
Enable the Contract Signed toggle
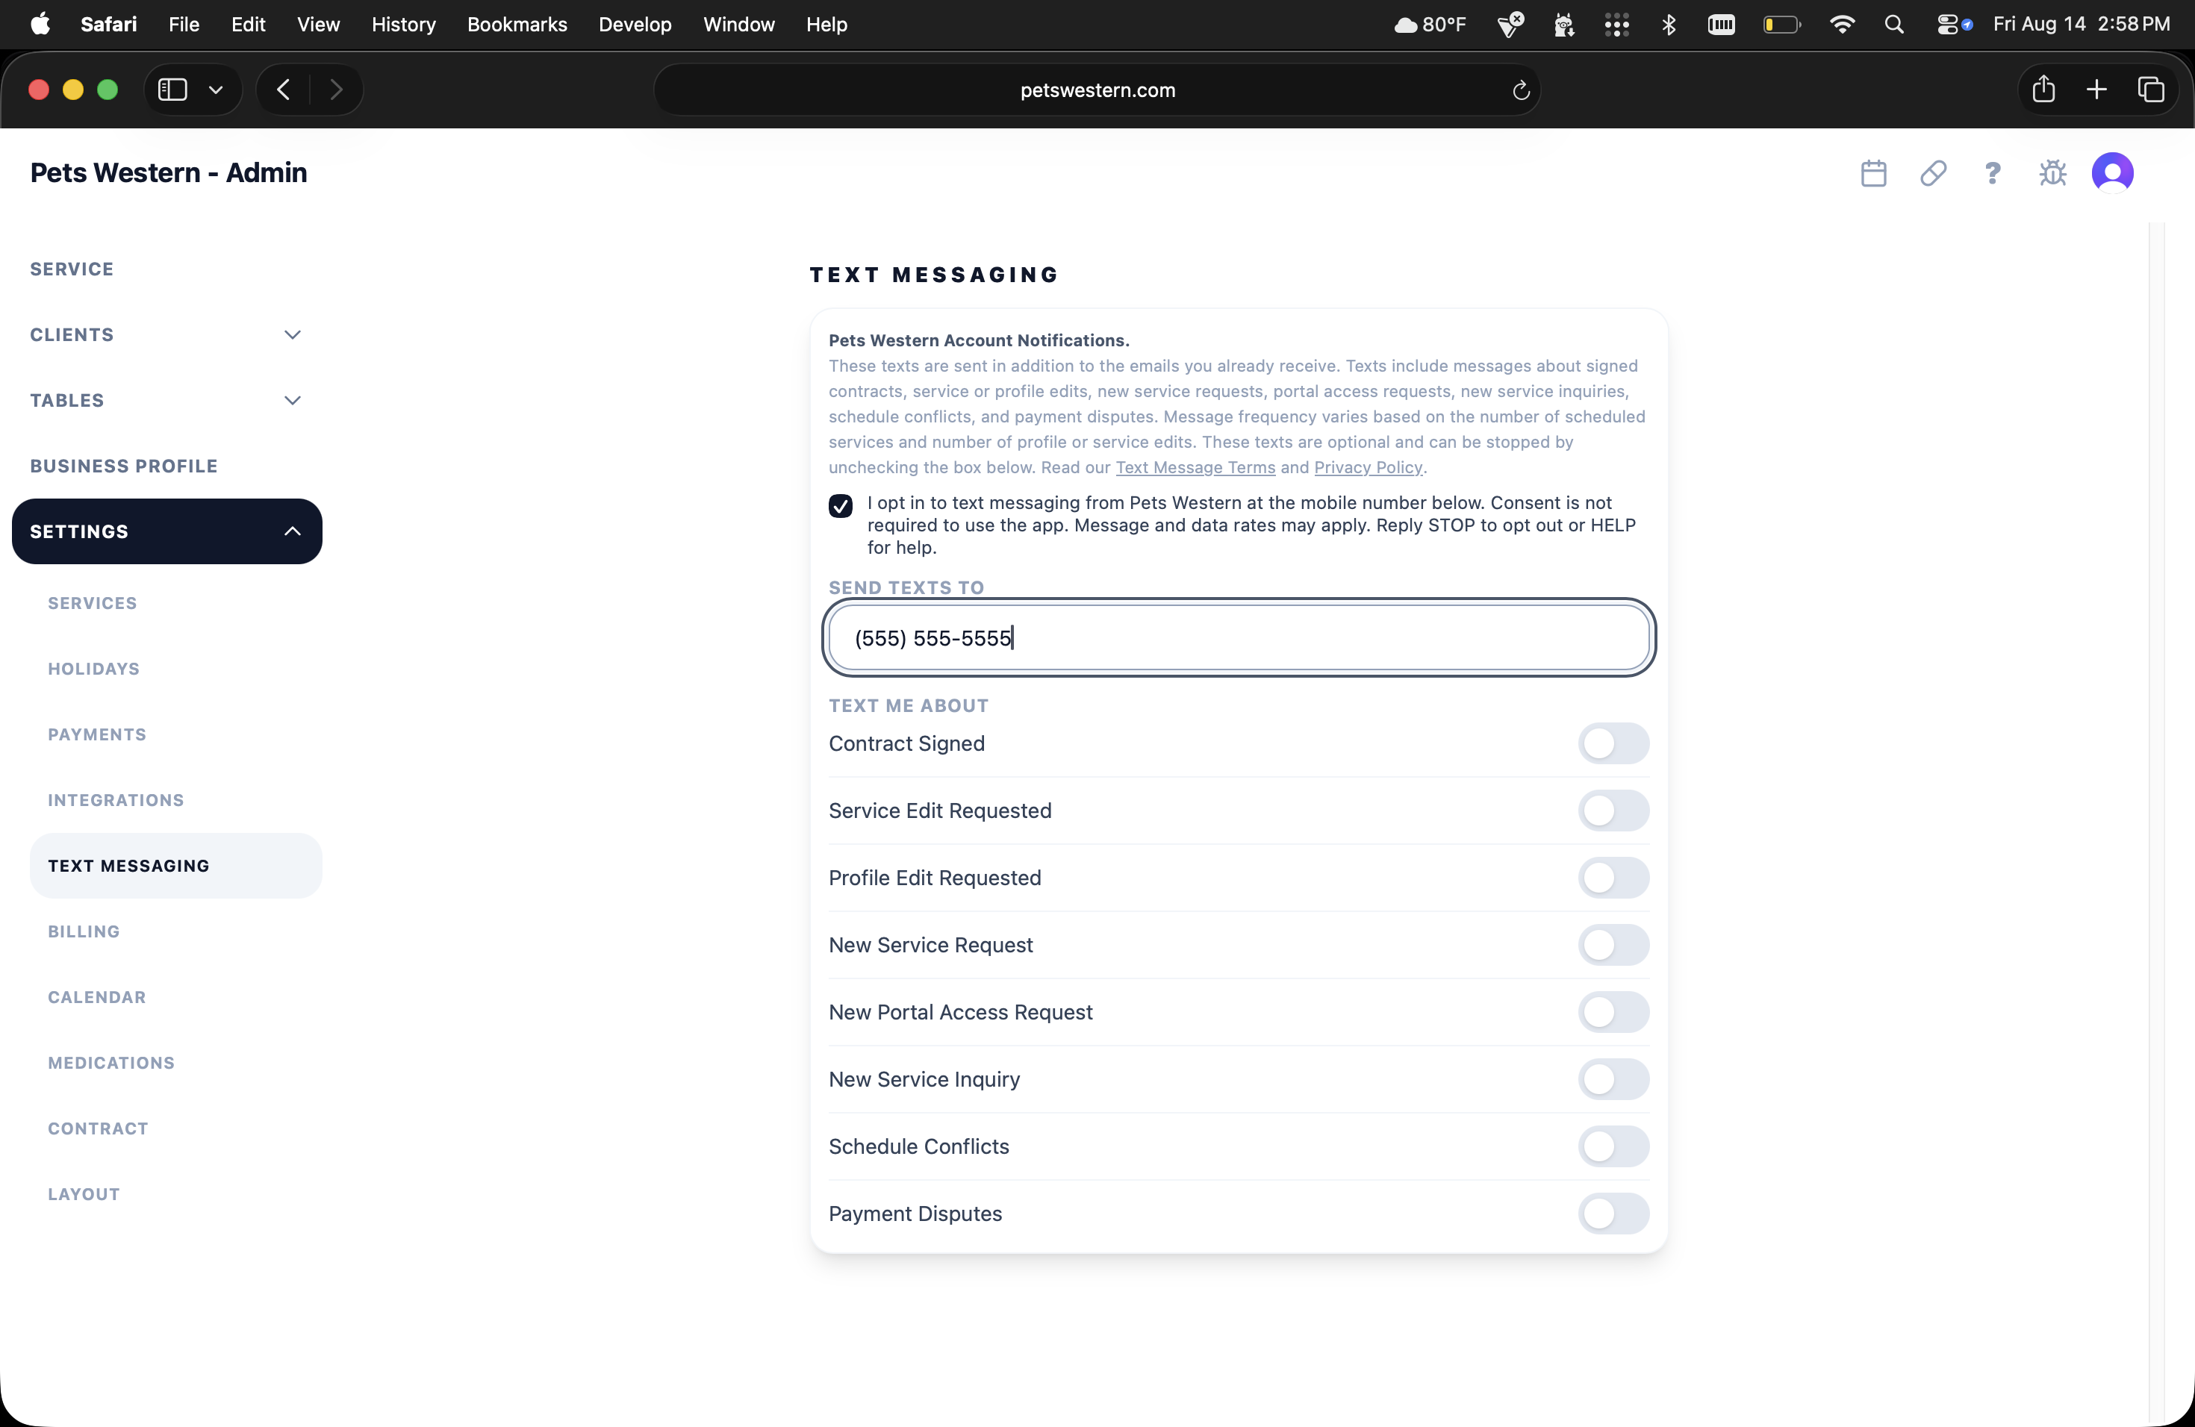tap(1613, 744)
